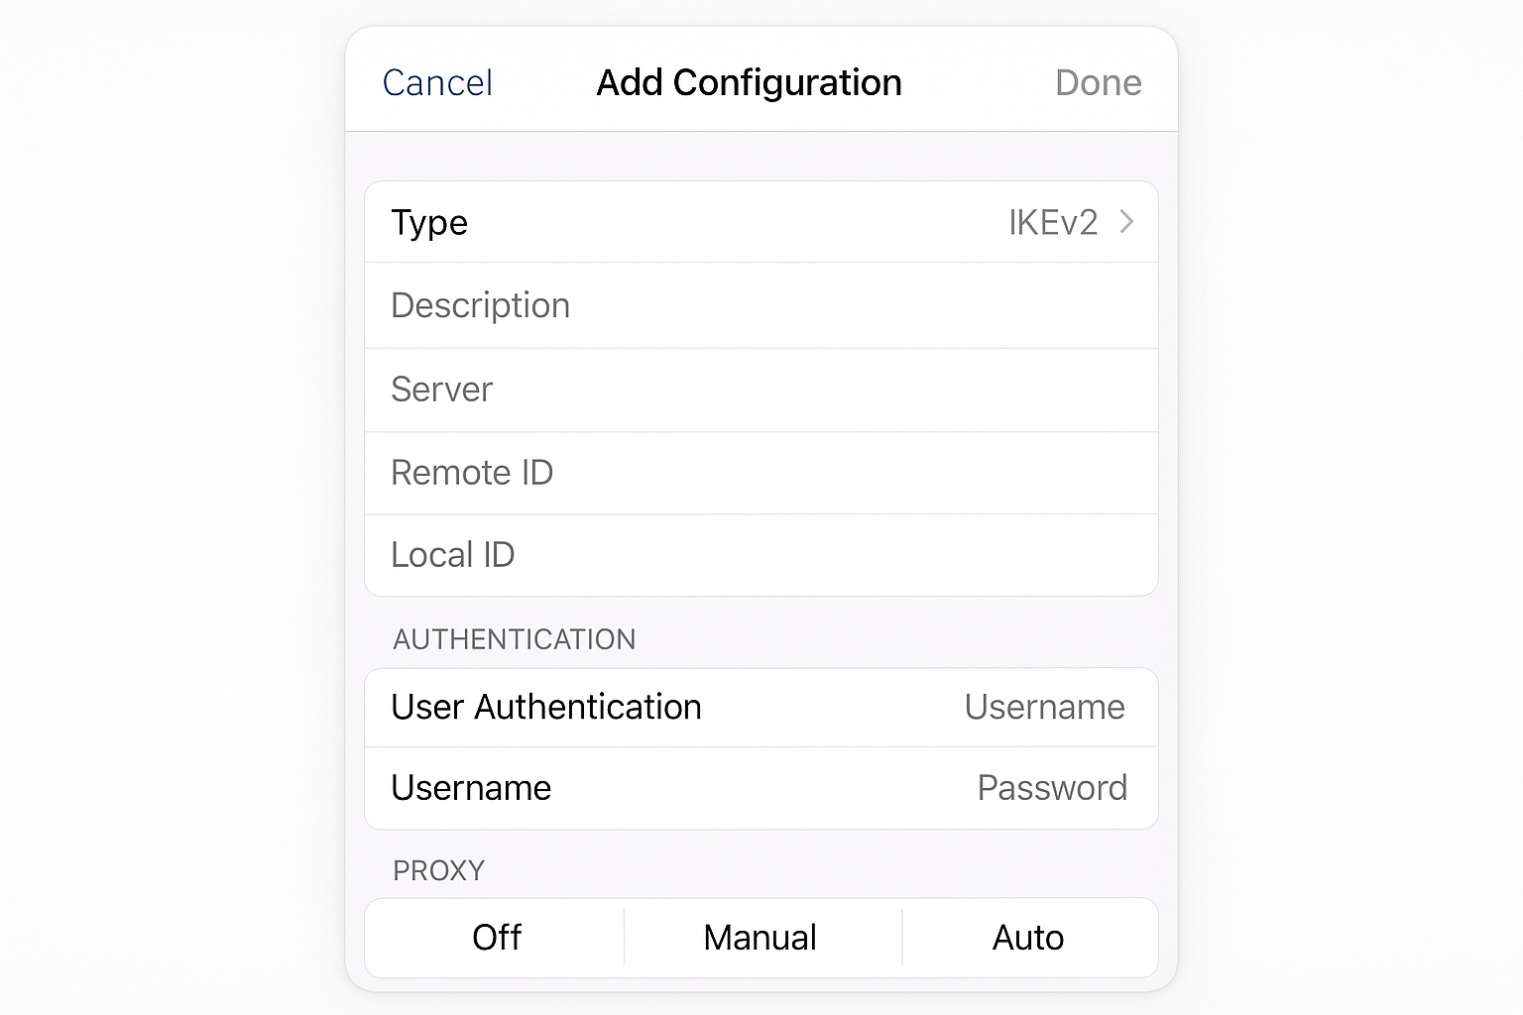
Task: Select Auto proxy mode
Action: [x=1028, y=937]
